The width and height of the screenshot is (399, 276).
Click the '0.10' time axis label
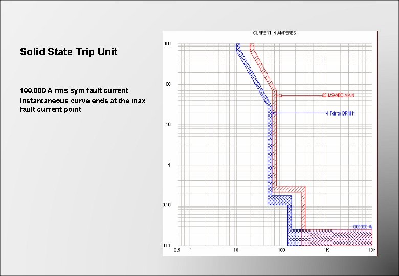point(166,205)
